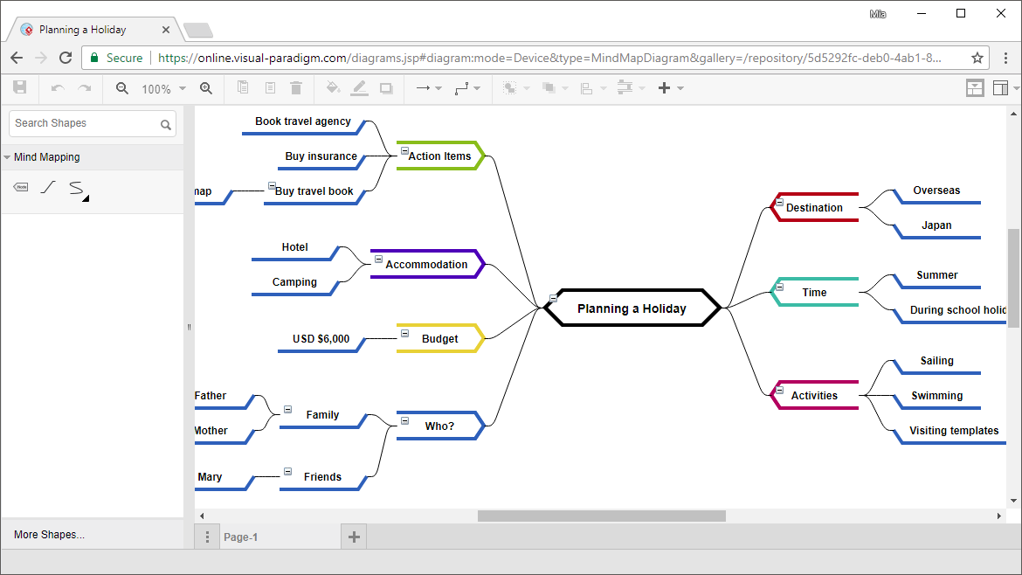This screenshot has width=1022, height=575.
Task: Zoom in on the diagram
Action: tap(206, 88)
